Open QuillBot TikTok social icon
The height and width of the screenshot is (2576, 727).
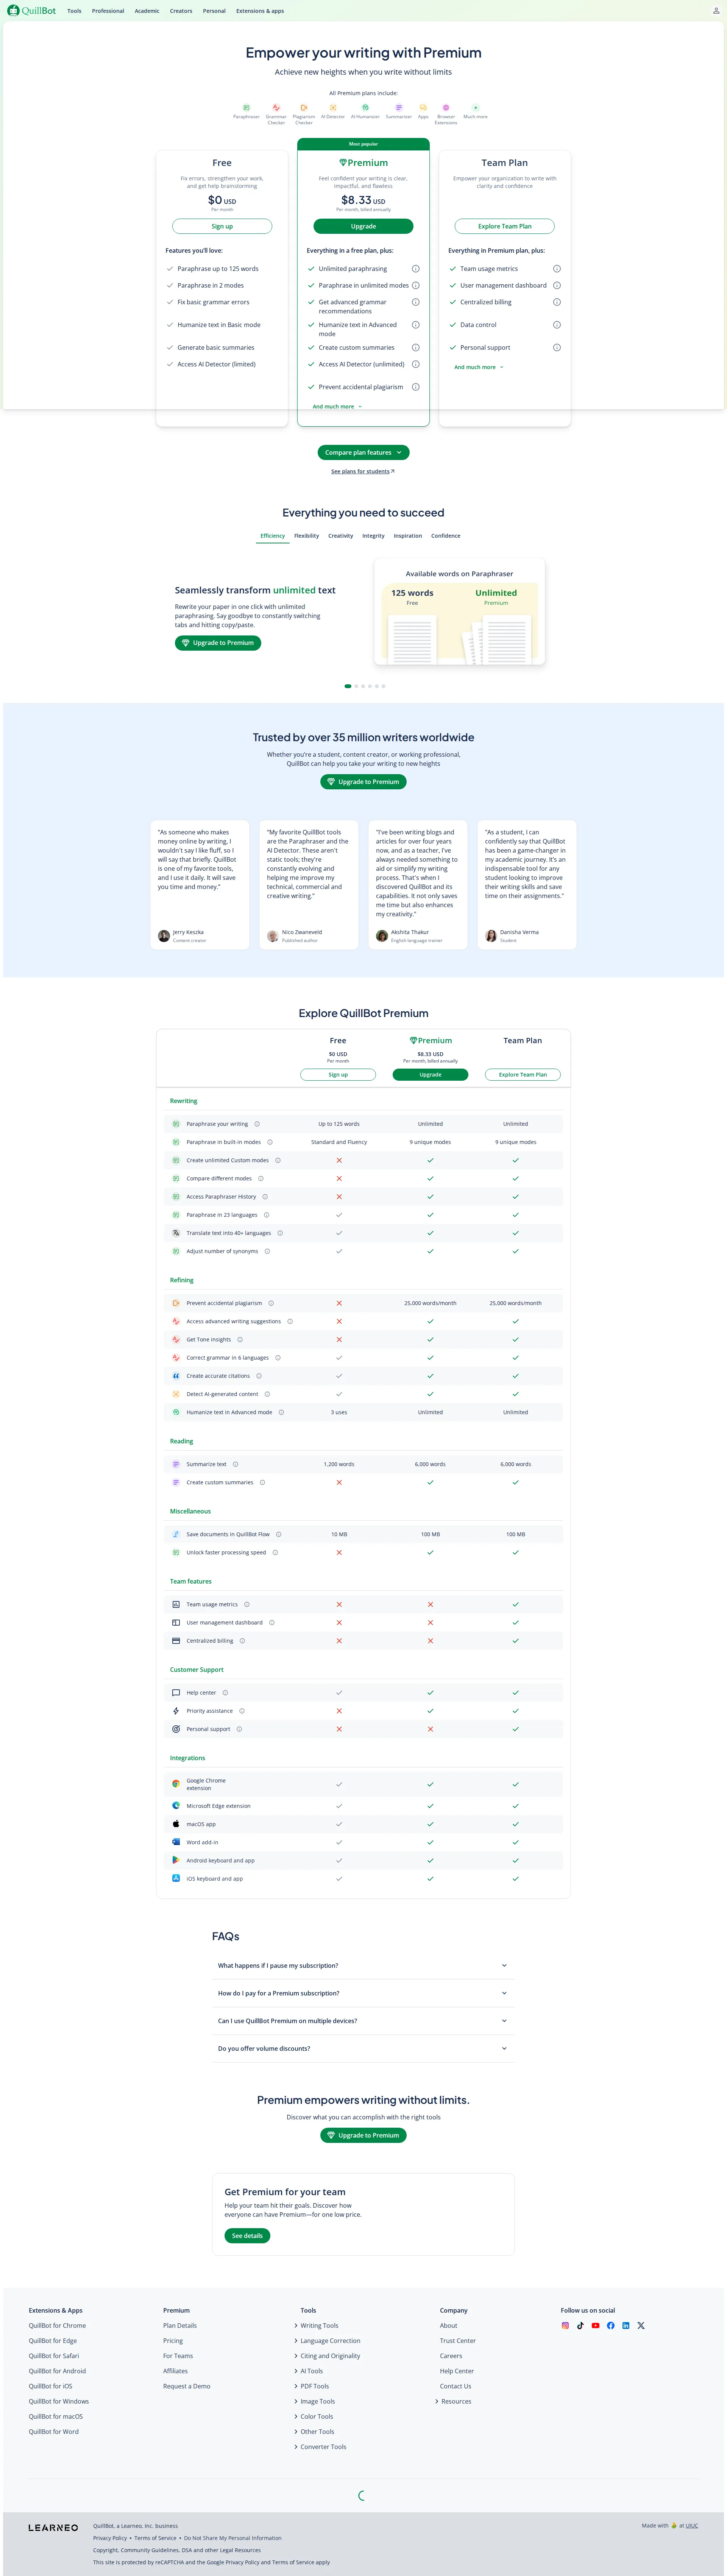[x=580, y=2325]
